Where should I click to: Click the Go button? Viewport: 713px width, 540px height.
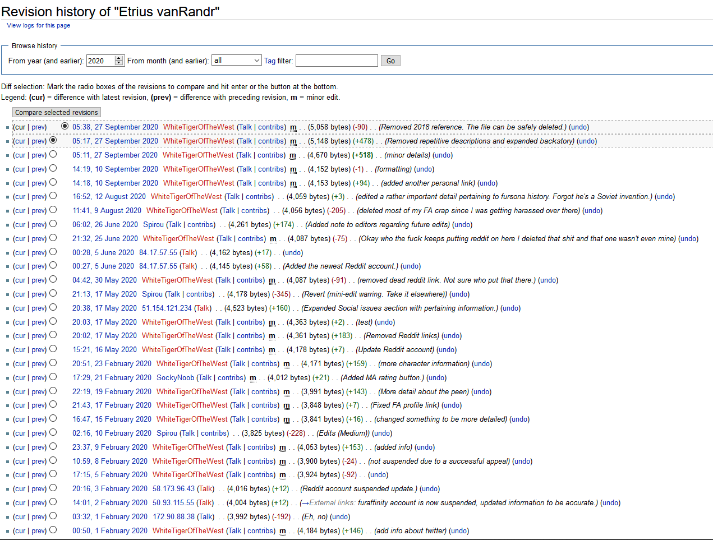tap(390, 61)
